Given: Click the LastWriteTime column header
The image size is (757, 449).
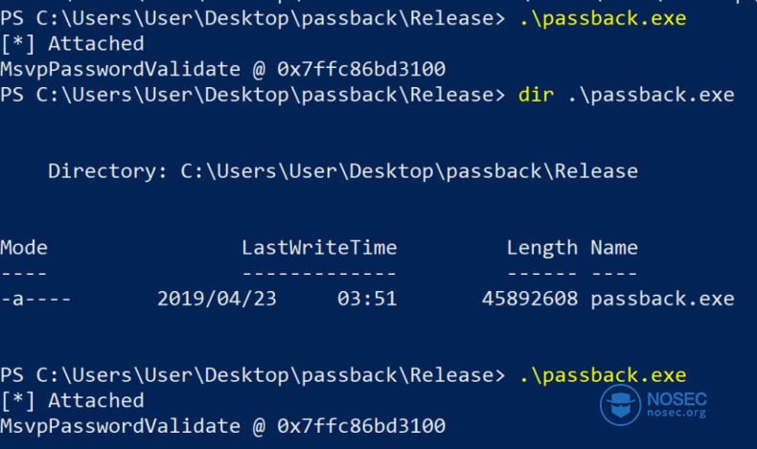Looking at the screenshot, I should pos(319,247).
